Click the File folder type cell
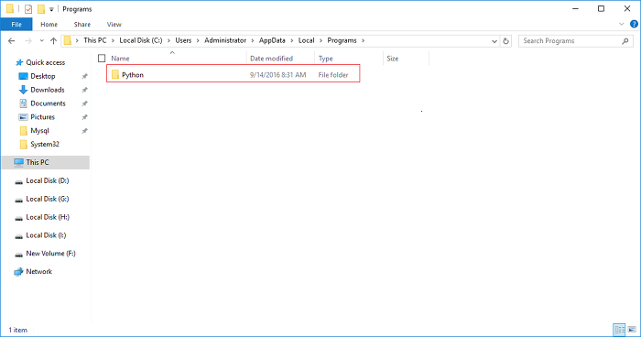 click(333, 75)
